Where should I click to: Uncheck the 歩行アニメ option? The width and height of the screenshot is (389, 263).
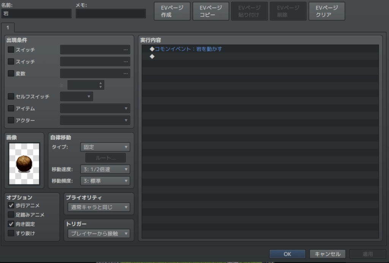[x=11, y=205]
